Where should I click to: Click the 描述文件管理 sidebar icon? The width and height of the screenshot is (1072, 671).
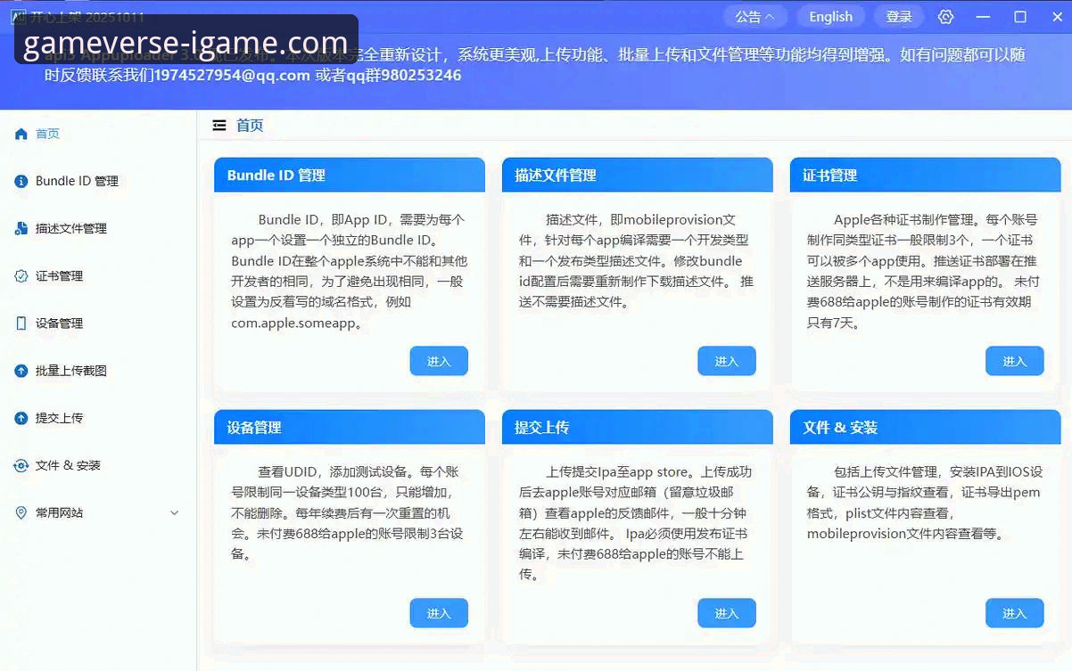point(21,229)
